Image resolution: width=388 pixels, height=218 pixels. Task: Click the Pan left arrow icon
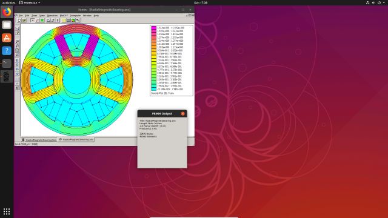coord(18,69)
